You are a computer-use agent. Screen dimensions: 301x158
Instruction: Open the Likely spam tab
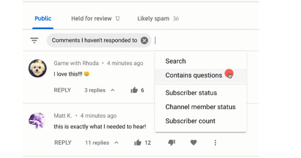click(x=158, y=19)
